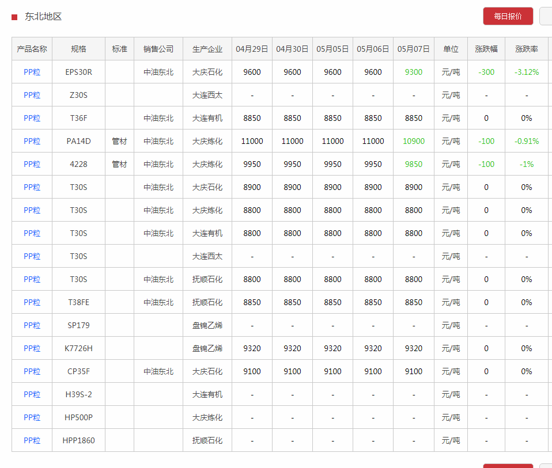Select 9320 under 04月29日 column
This screenshot has height=468, width=552.
coord(252,348)
